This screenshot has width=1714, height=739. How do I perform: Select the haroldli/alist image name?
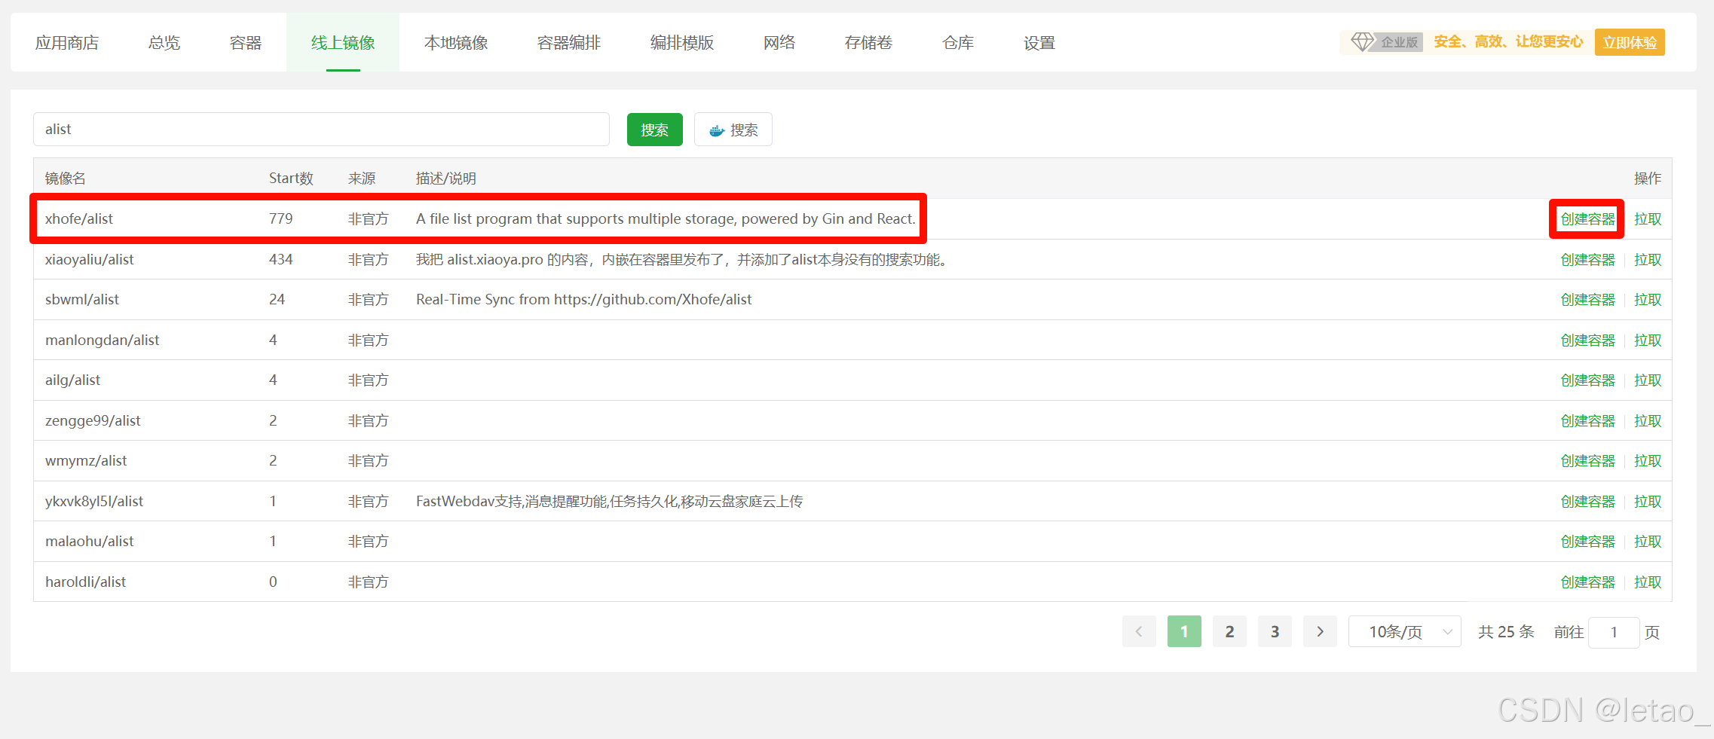coord(85,582)
